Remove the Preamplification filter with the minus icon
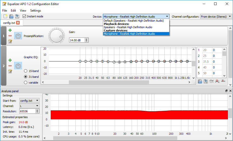 10,36
